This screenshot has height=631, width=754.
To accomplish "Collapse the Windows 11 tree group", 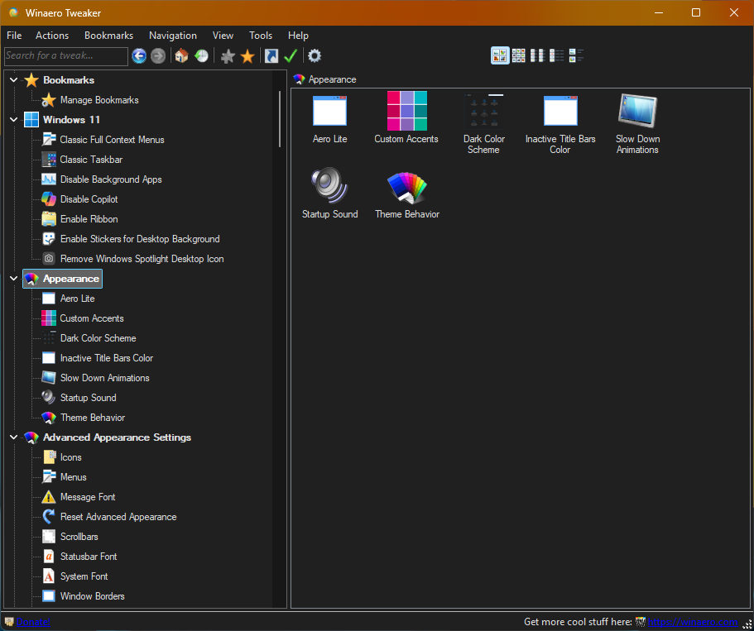I will (x=13, y=119).
